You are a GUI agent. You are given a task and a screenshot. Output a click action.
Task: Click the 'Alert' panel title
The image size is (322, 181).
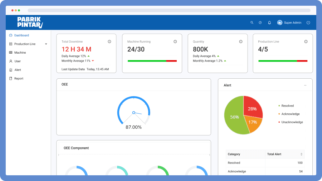click(227, 85)
